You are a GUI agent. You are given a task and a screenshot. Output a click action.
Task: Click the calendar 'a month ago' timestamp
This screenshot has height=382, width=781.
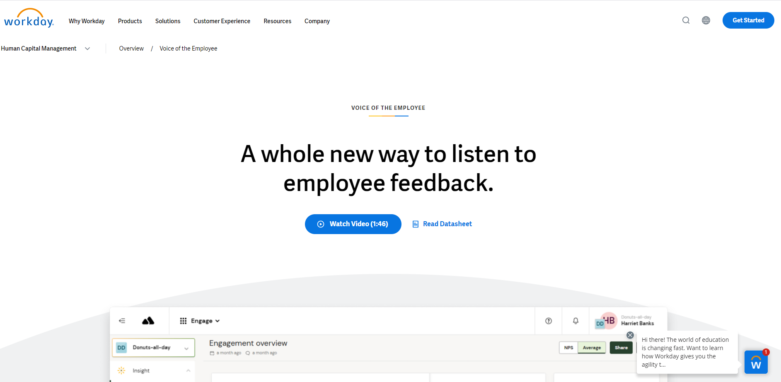click(225, 353)
